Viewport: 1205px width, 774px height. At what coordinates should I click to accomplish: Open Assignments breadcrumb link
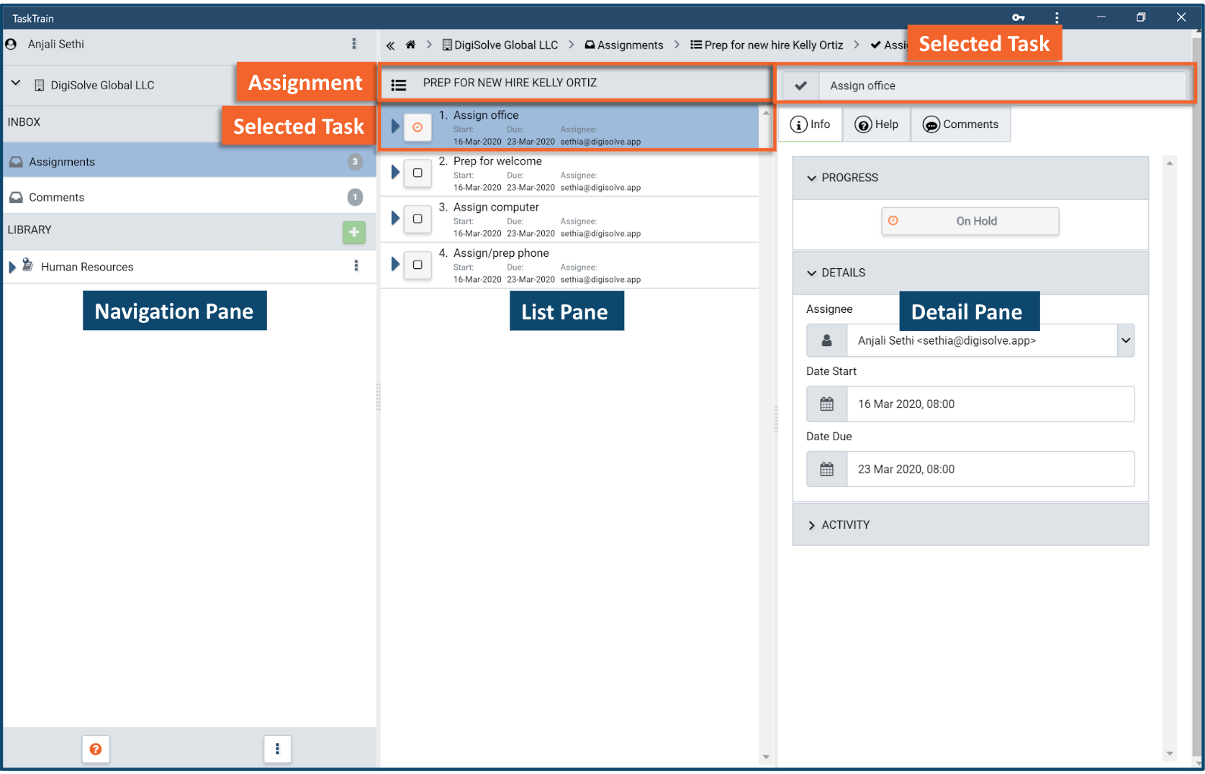tap(624, 45)
